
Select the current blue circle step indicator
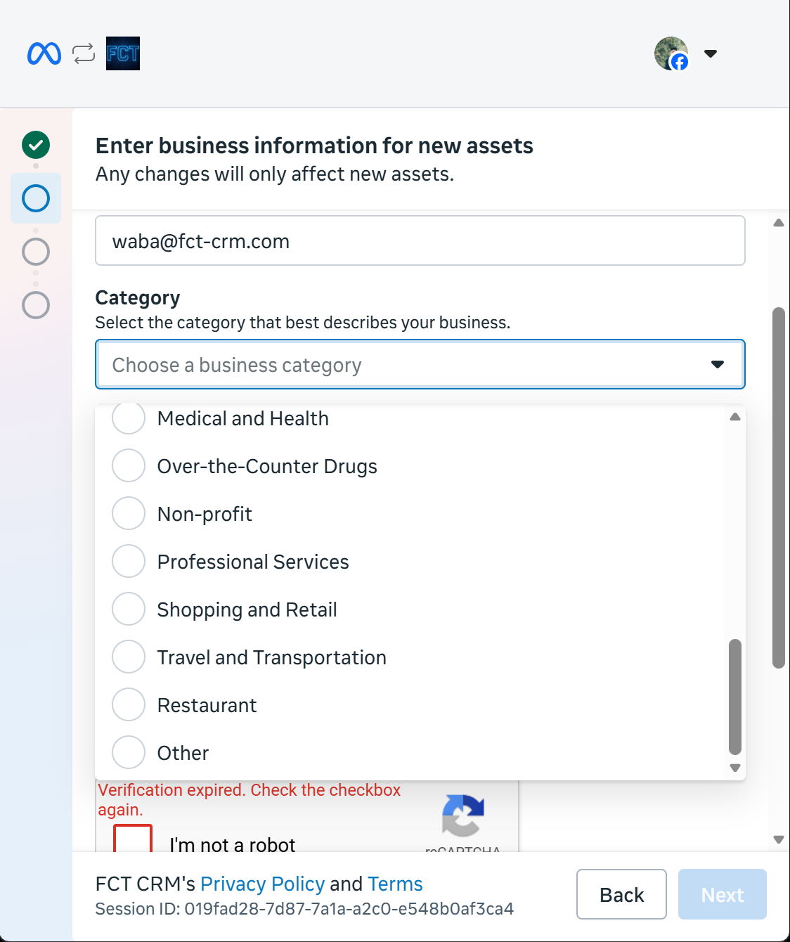(x=36, y=198)
